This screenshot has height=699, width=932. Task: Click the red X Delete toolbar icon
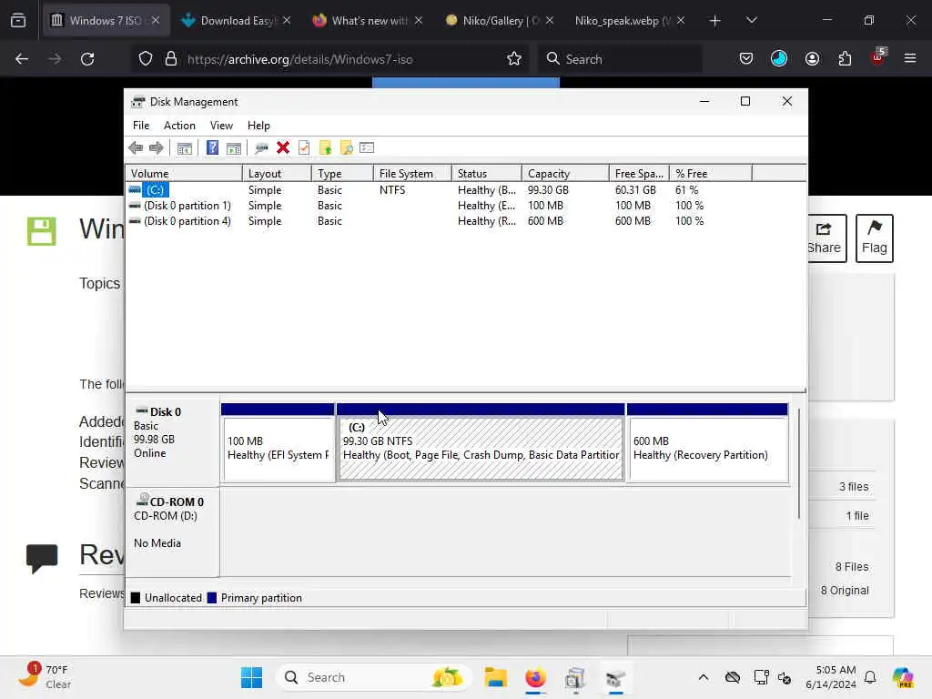pyautogui.click(x=283, y=147)
